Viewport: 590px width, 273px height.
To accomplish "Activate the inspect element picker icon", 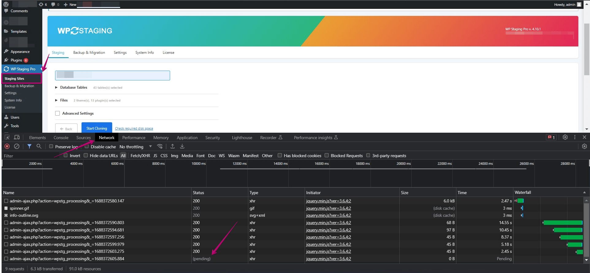I will click(x=7, y=137).
